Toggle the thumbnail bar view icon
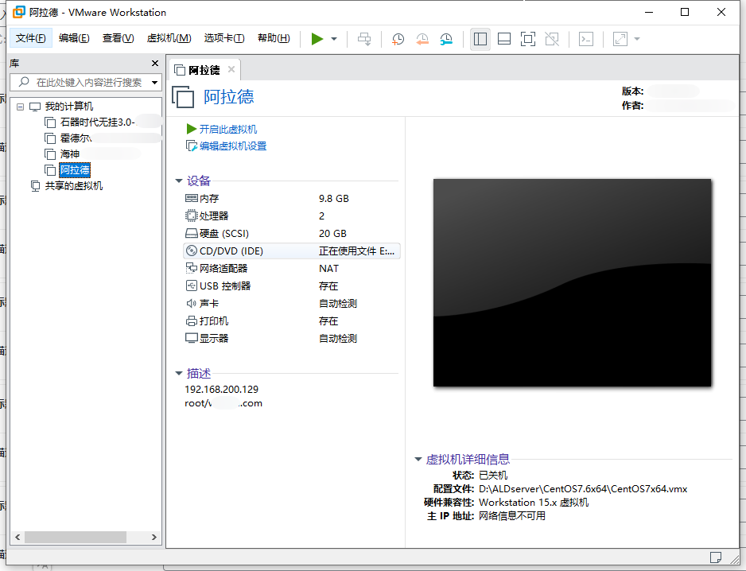 click(504, 39)
